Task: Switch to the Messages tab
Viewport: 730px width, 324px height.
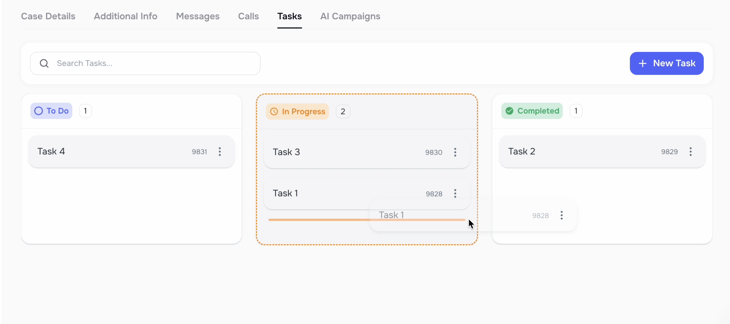Action: 198,16
